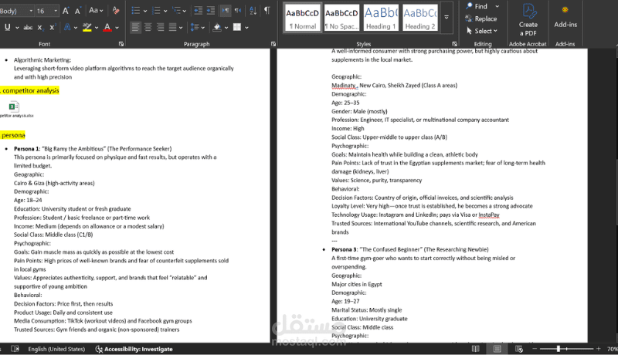Switch to Read Mode view
Image resolution: width=618 pixels, height=355 pixels.
[x=476, y=349]
